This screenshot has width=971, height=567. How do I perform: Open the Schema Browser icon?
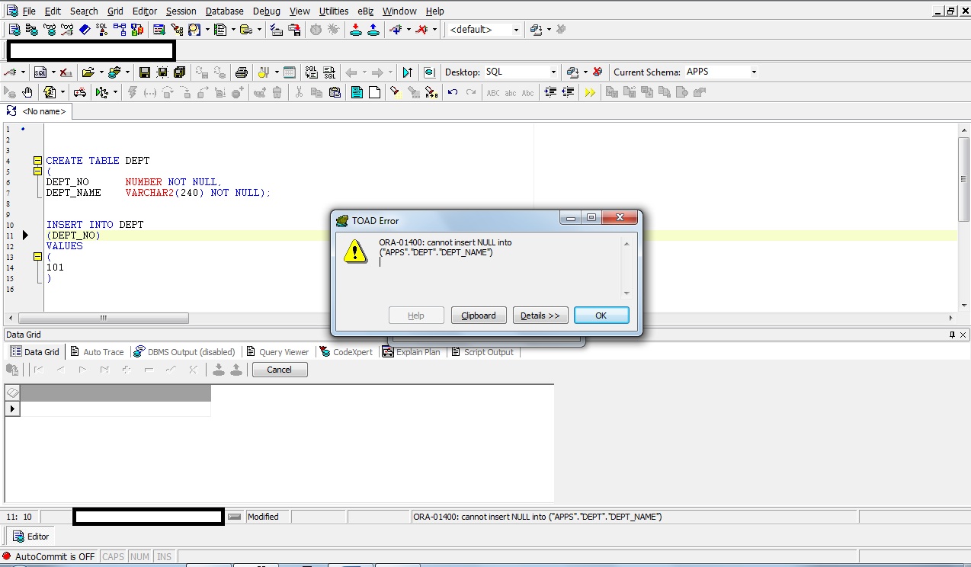(32, 29)
